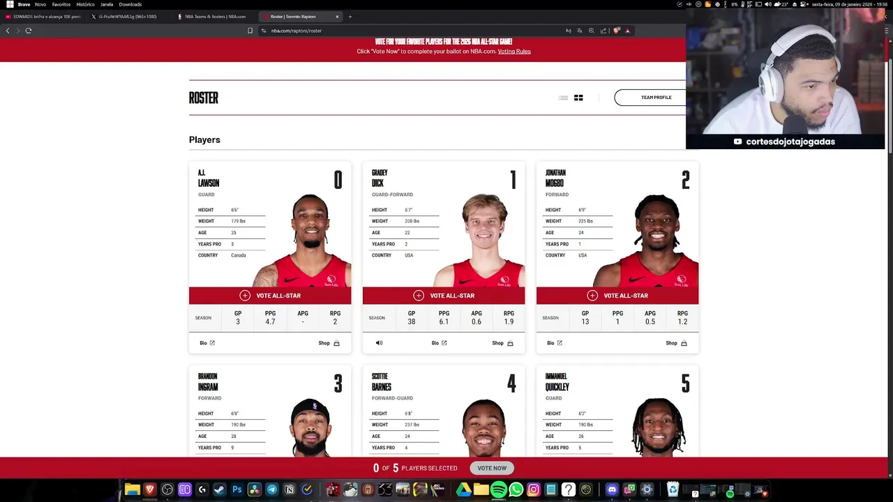Open Telegram from taskbar
The width and height of the screenshot is (893, 502).
(272, 490)
